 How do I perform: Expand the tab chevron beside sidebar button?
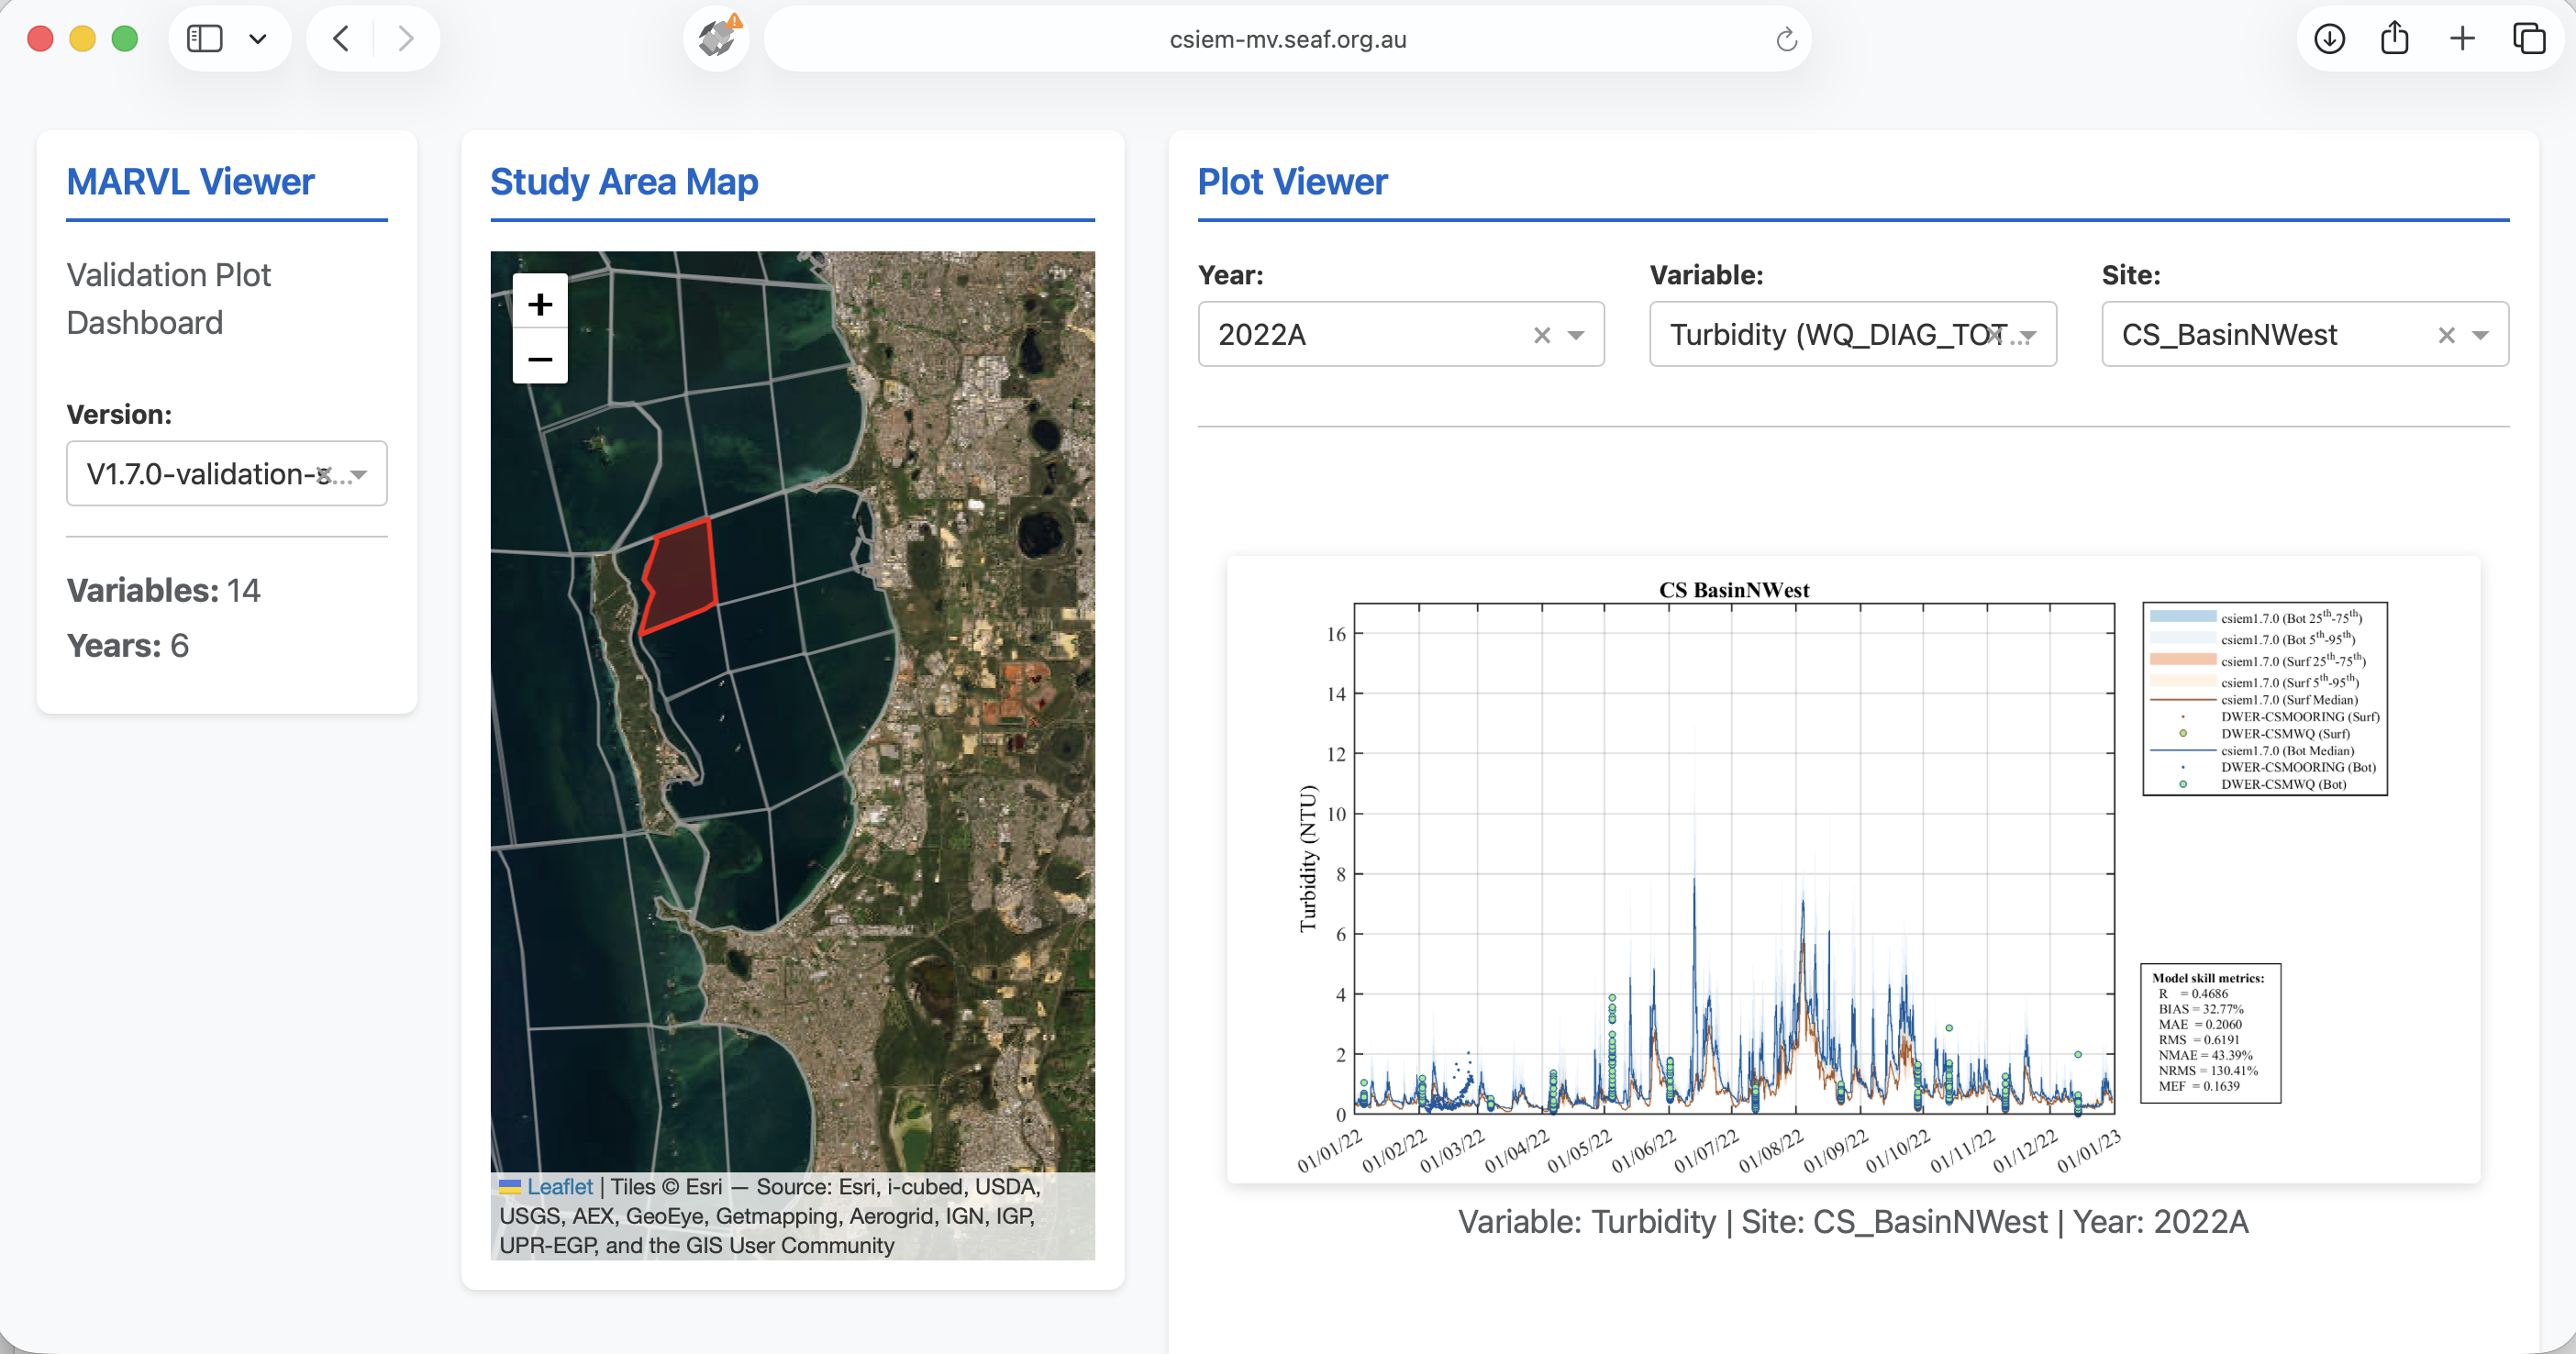[x=258, y=39]
